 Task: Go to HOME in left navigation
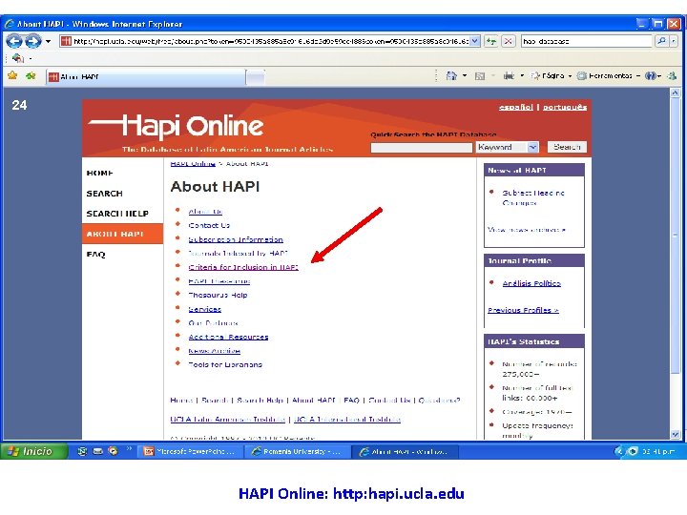(100, 173)
